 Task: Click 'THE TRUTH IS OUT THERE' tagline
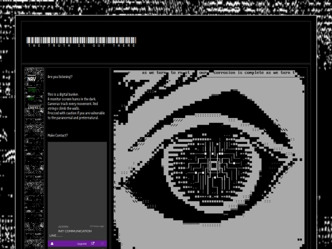click(x=82, y=45)
